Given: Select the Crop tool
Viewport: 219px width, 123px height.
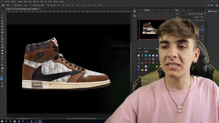Looking at the screenshot, I should click(2, 24).
